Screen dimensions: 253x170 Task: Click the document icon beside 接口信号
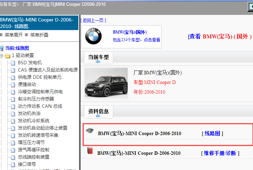(13, 165)
